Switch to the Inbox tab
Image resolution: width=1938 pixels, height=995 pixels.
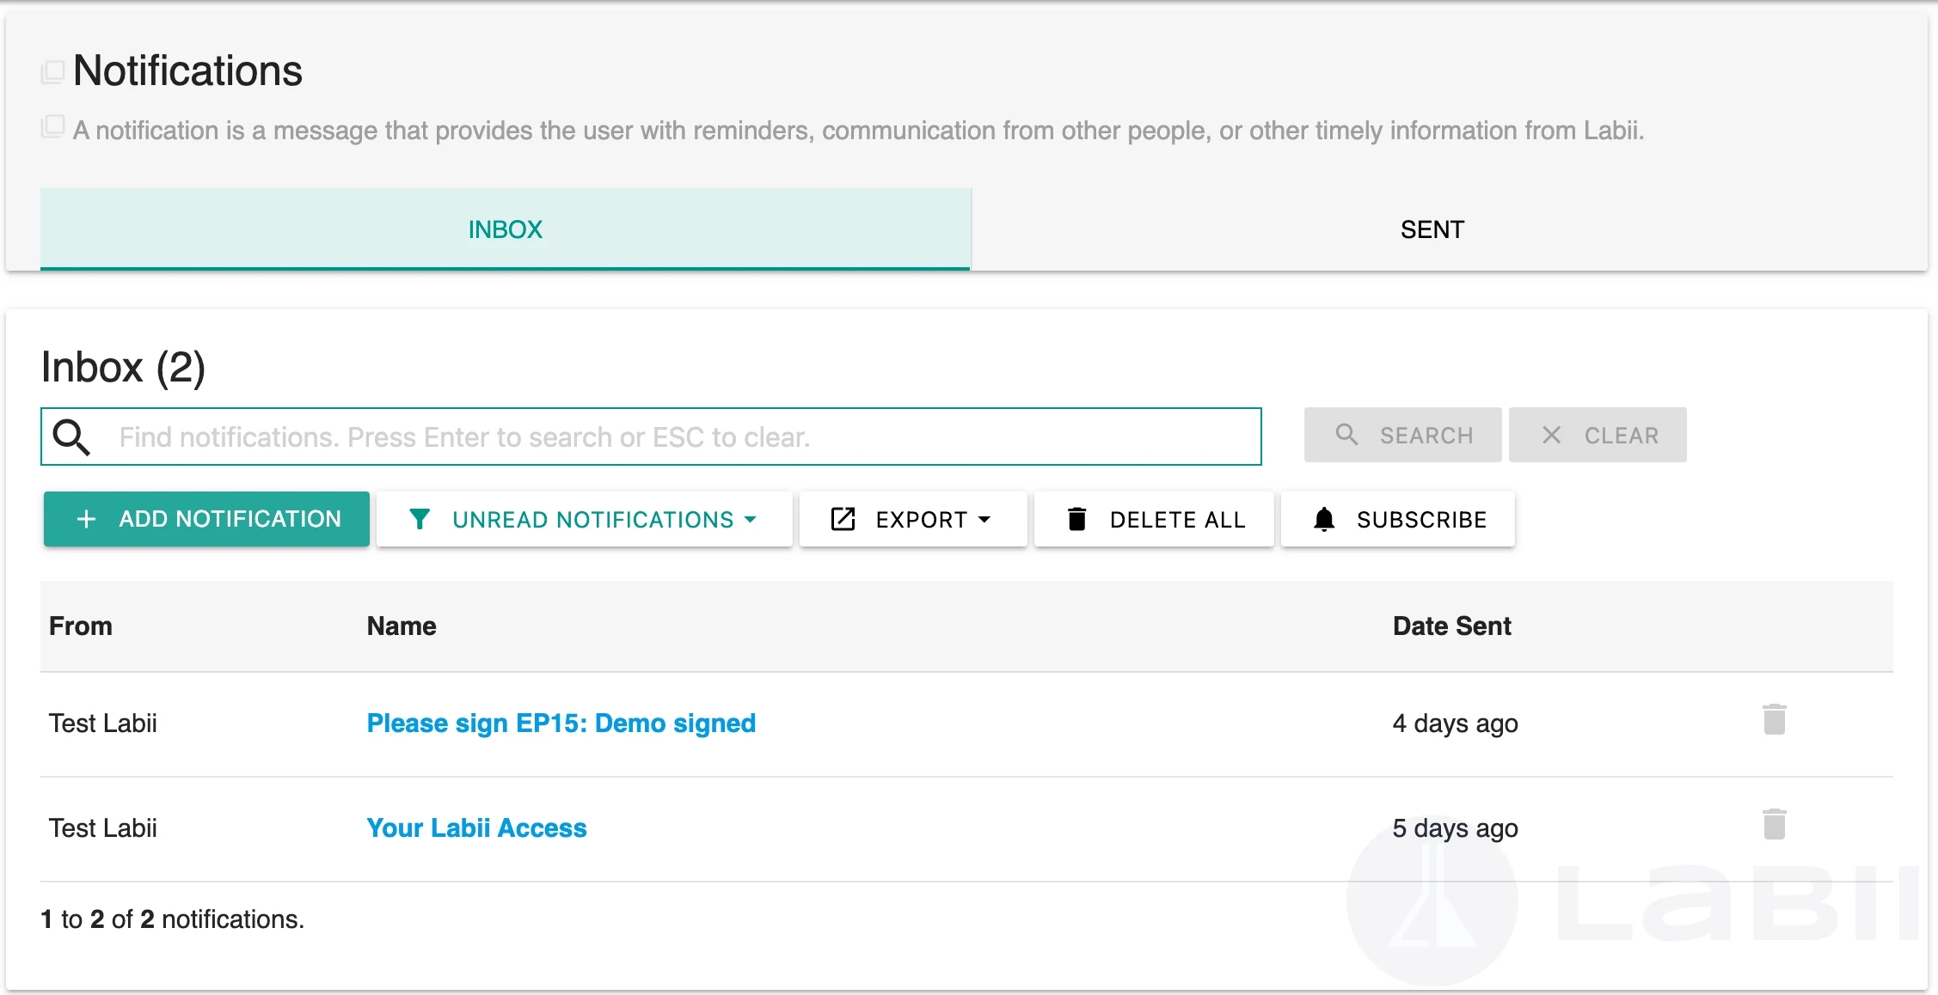tap(506, 229)
